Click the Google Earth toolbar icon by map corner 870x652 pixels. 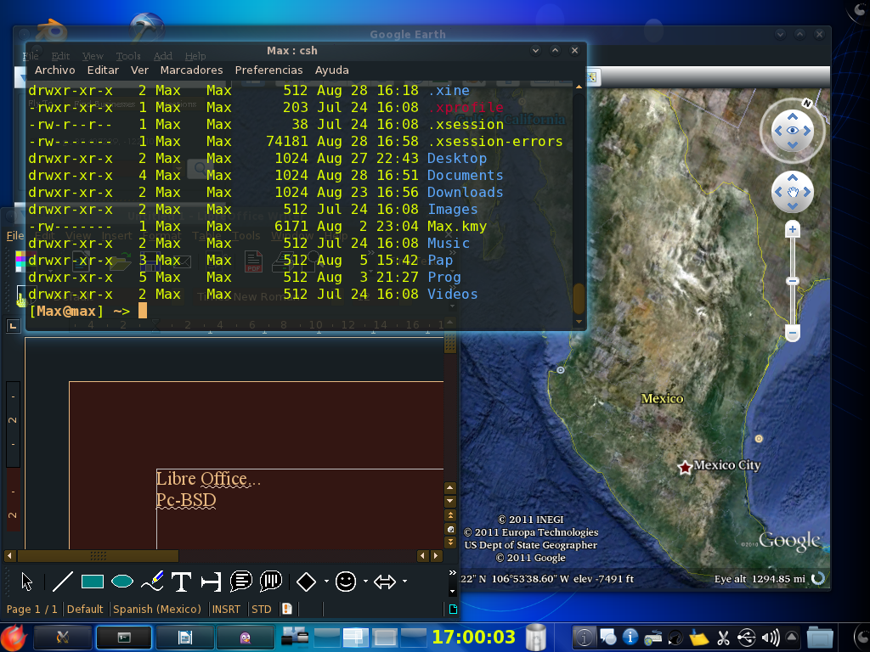[x=591, y=77]
